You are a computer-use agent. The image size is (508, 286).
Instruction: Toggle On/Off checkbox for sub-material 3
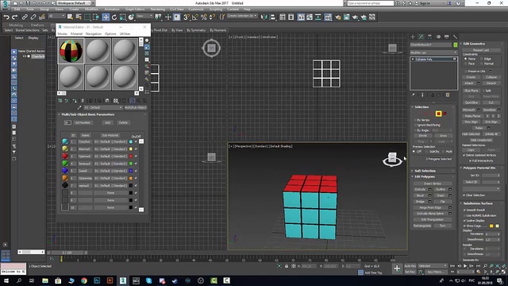point(136,157)
